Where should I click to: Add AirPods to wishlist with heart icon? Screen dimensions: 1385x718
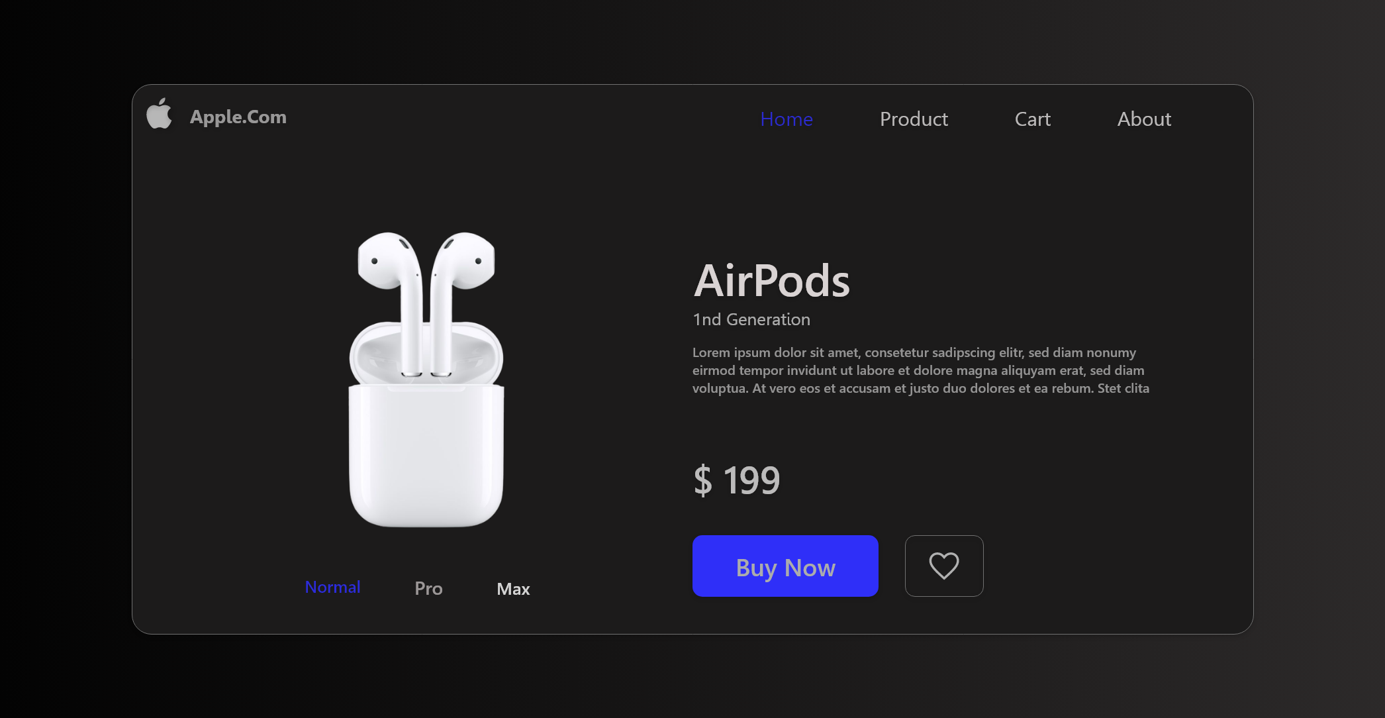click(x=944, y=566)
